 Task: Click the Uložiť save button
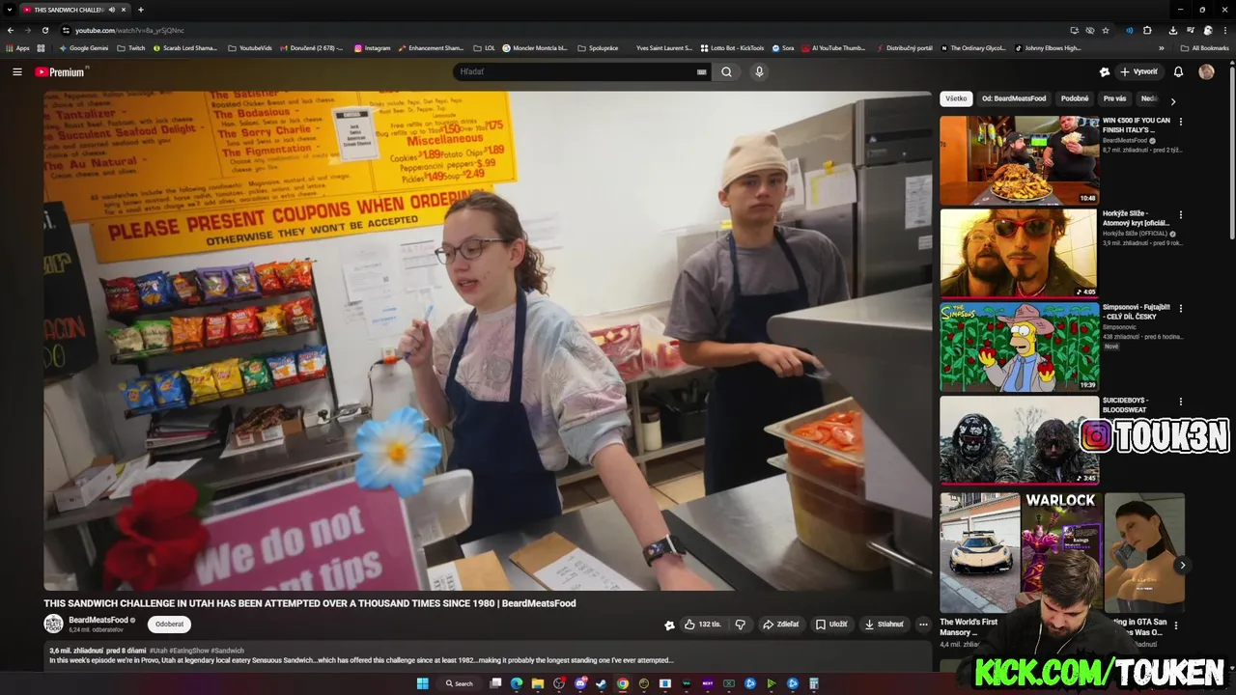pyautogui.click(x=831, y=625)
